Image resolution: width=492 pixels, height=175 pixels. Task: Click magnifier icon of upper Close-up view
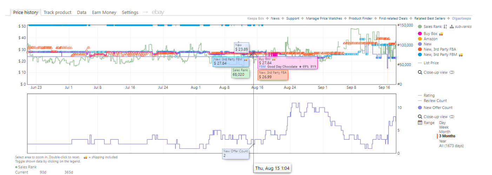420,72
